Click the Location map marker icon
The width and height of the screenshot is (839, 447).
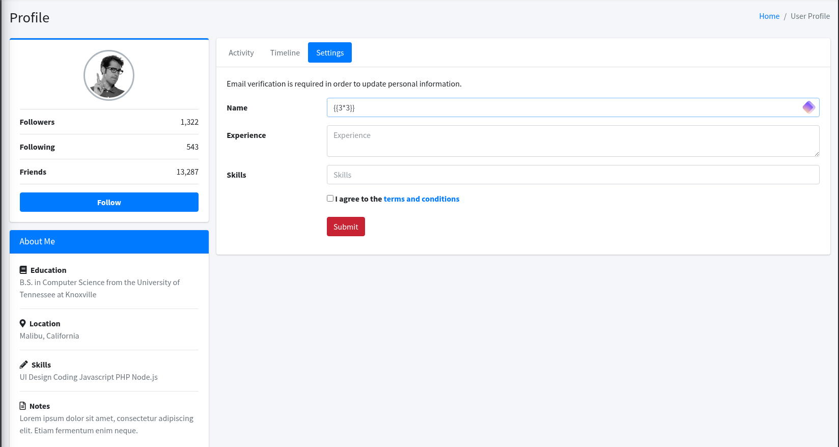pos(22,323)
